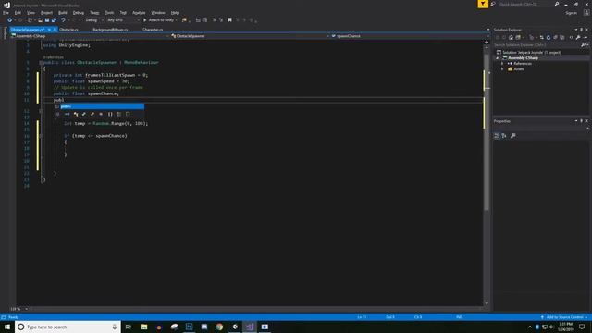Open Google Chrome from the taskbar
The width and height of the screenshot is (592, 333).
click(219, 327)
